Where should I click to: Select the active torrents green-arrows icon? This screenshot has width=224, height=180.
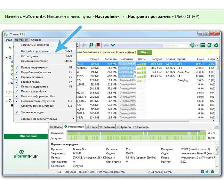(x=12, y=75)
